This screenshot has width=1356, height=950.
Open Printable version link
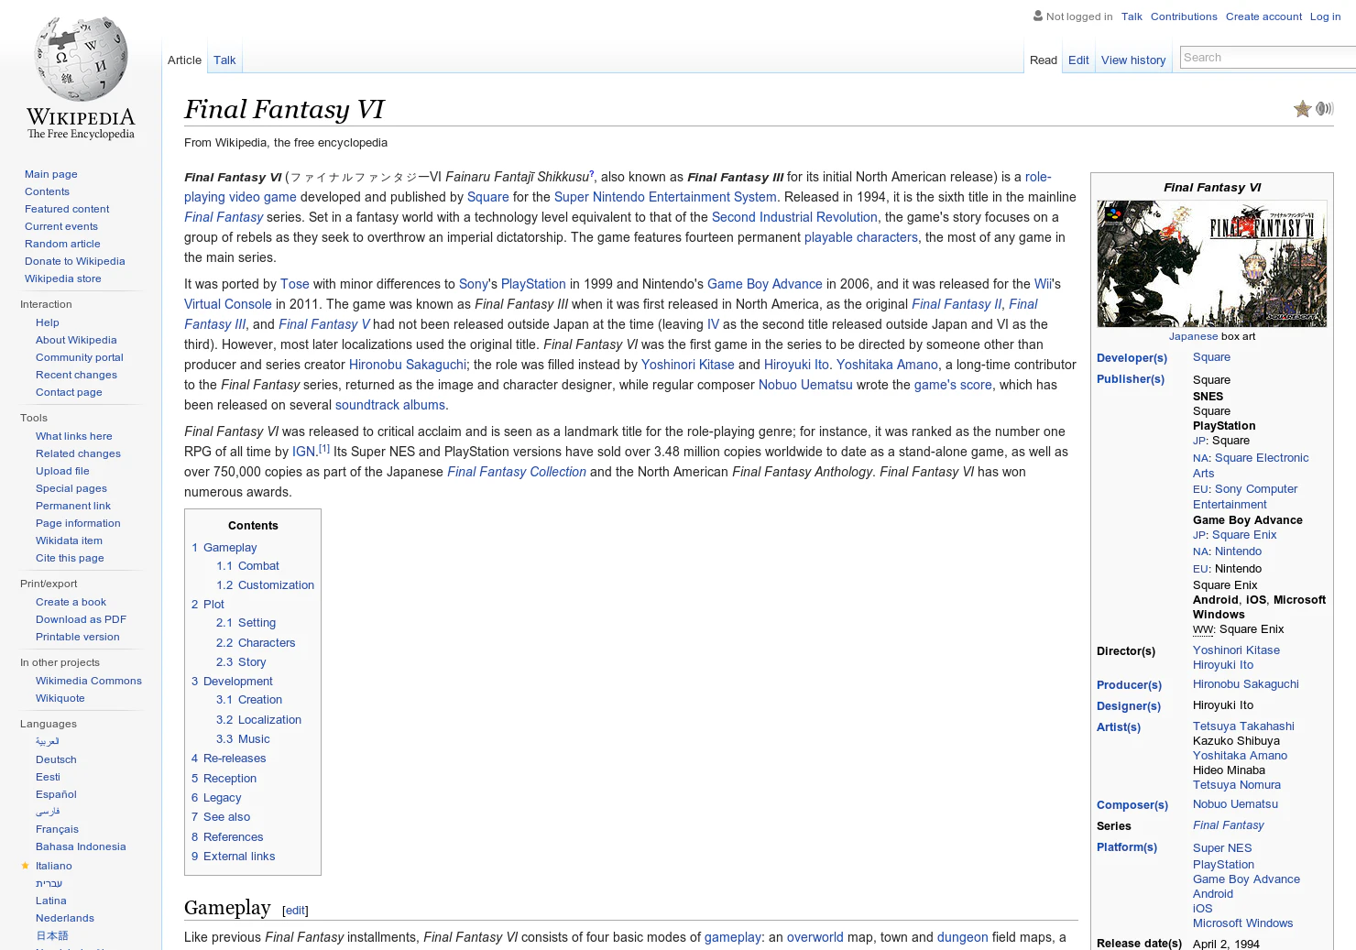point(78,637)
